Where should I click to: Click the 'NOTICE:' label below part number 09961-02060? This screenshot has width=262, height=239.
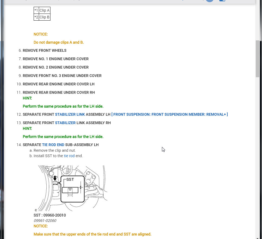(41, 226)
